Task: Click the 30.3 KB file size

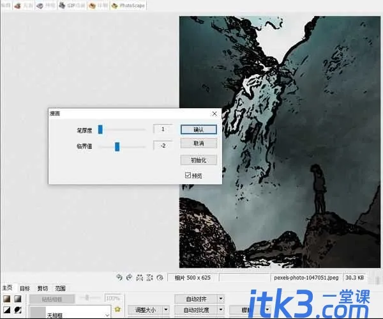Action: click(x=354, y=277)
